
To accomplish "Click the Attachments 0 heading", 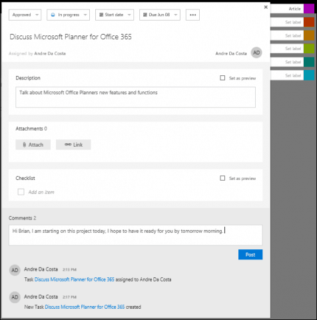I will tap(31, 129).
